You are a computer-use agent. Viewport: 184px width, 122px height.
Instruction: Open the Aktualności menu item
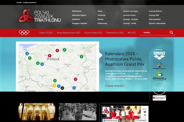[x=77, y=11]
